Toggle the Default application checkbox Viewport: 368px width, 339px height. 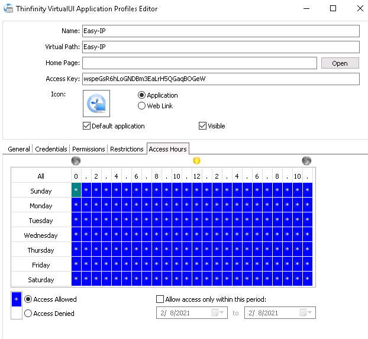pyautogui.click(x=86, y=126)
